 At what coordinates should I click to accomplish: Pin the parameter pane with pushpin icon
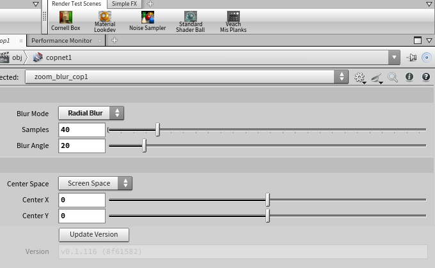[412, 57]
